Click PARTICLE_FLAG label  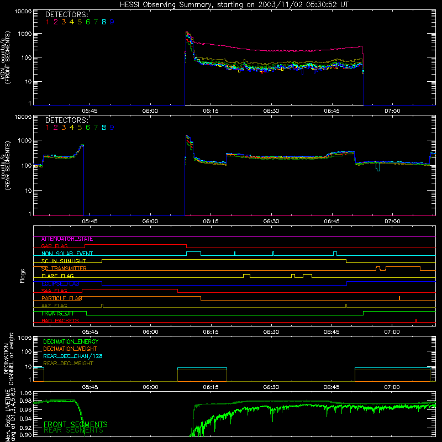click(x=62, y=298)
